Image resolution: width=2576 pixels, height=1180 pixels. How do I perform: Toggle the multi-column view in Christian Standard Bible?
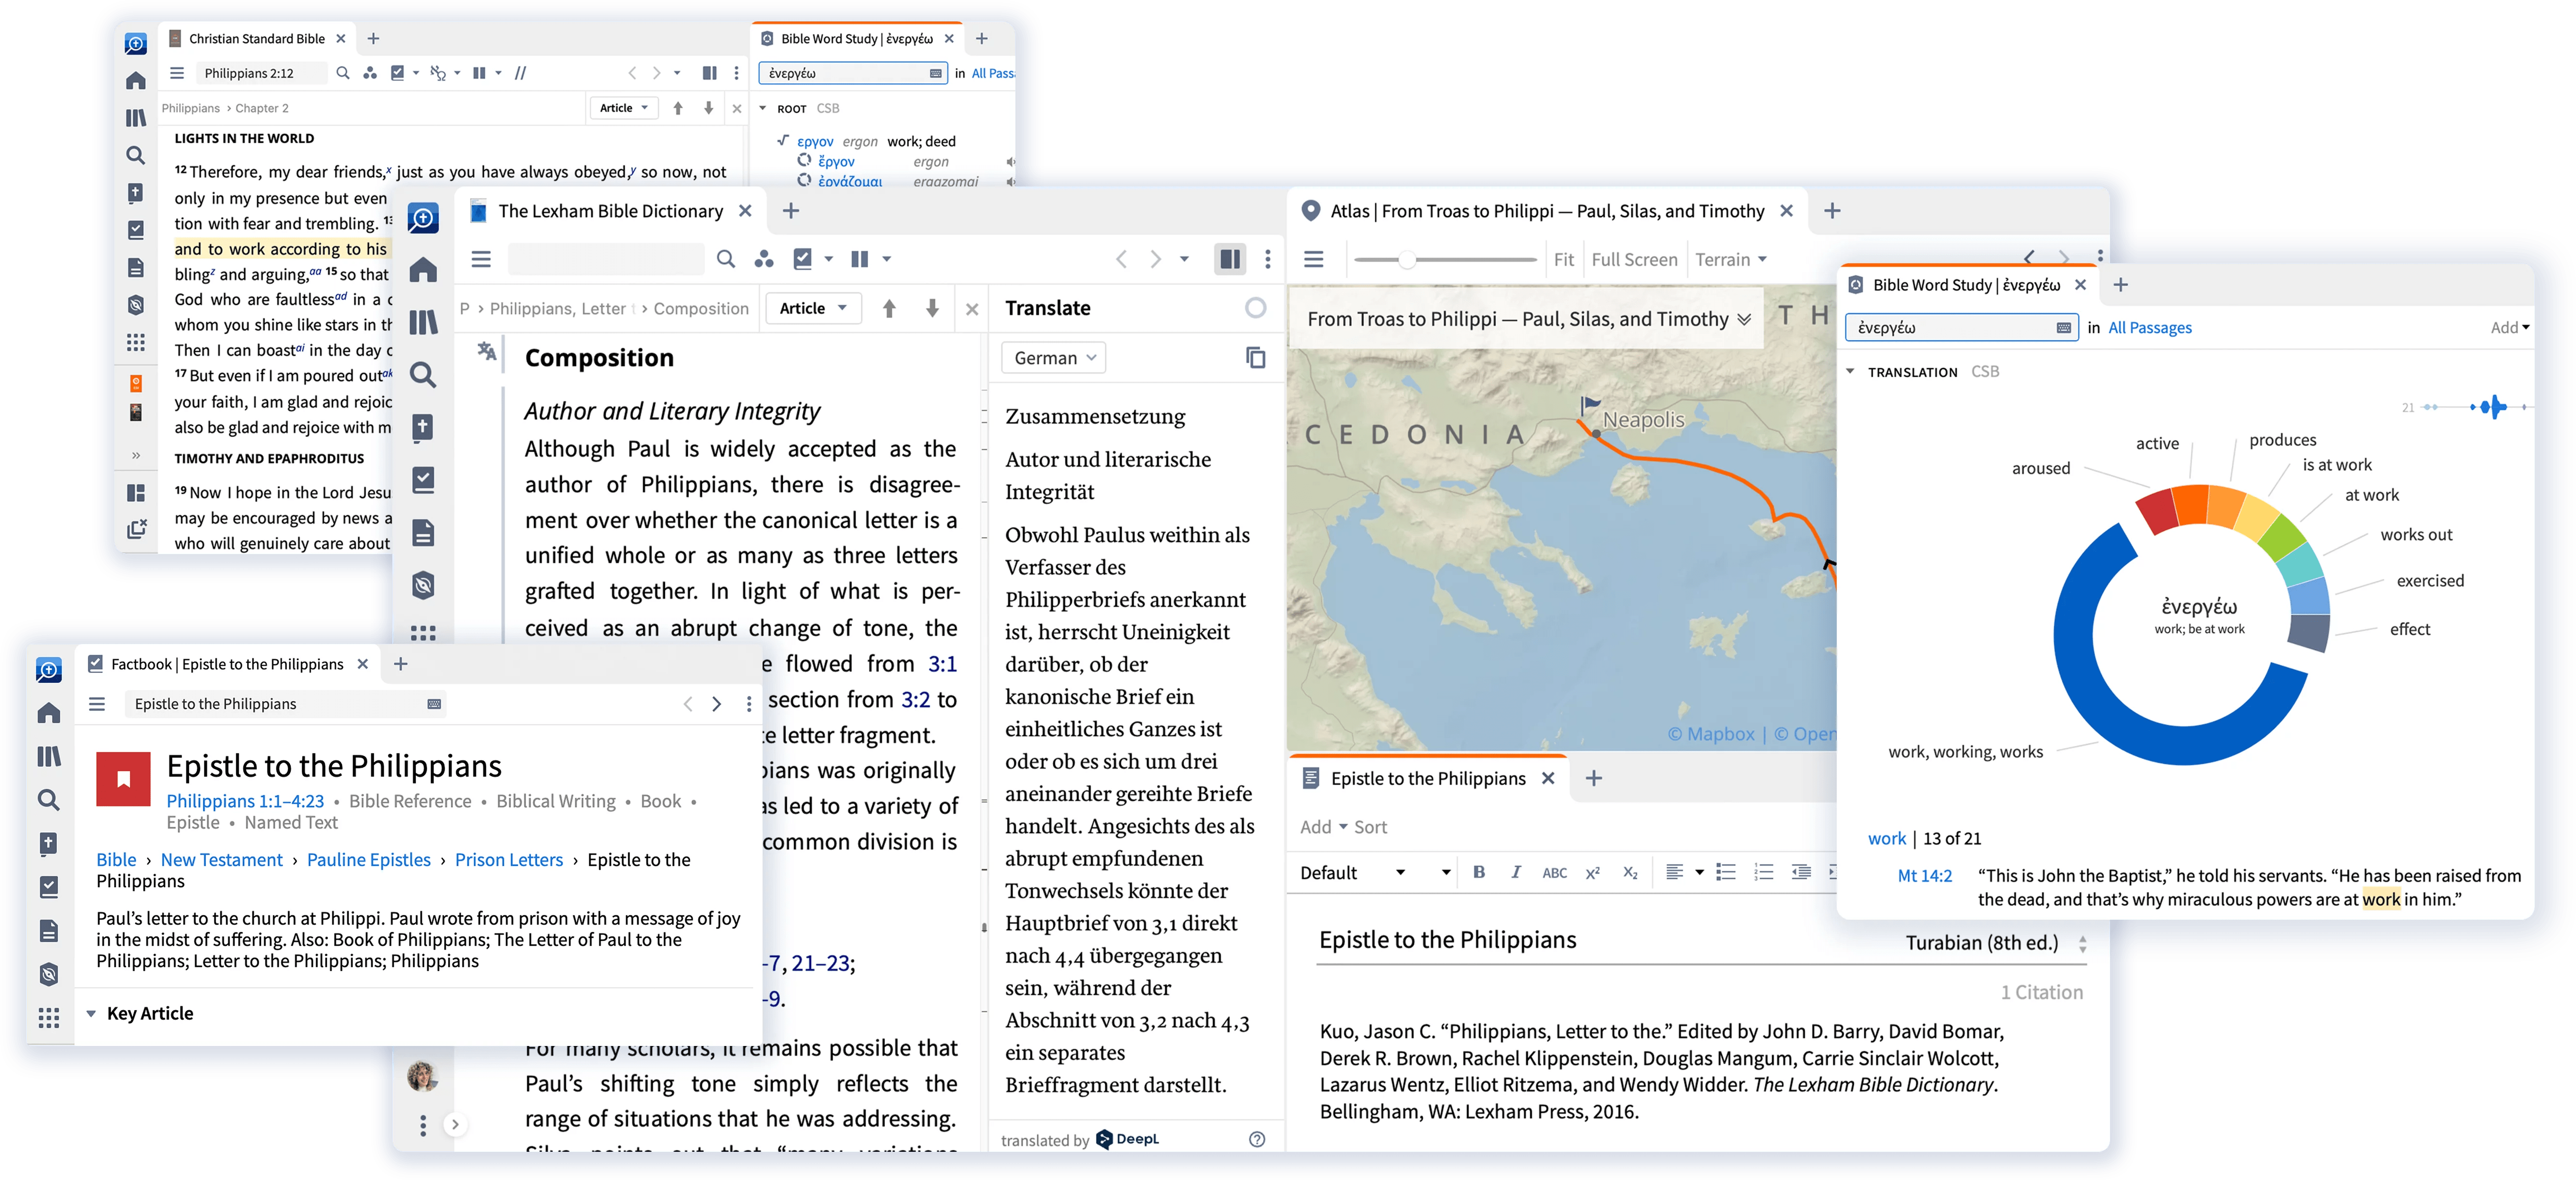479,73
